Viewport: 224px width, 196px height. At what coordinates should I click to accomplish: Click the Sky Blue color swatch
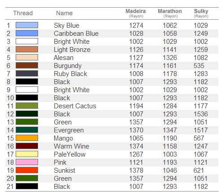click(x=27, y=25)
